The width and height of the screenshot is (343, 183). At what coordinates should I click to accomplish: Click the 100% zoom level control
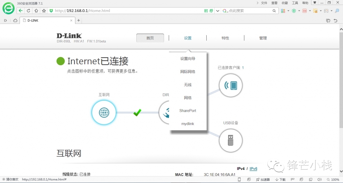(x=333, y=180)
